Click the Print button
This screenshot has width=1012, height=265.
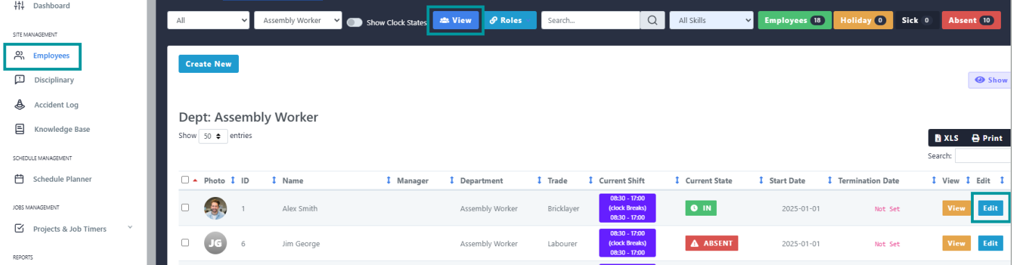tap(987, 138)
